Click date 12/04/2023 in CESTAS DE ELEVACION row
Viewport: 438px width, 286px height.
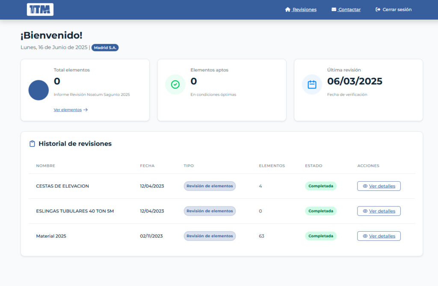(152, 186)
